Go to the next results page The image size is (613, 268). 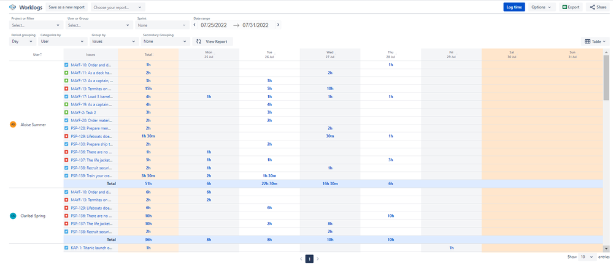[318, 259]
